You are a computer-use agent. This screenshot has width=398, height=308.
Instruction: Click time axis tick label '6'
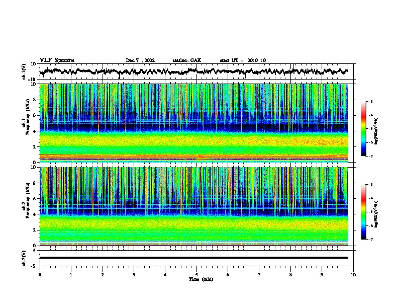tap(228, 275)
